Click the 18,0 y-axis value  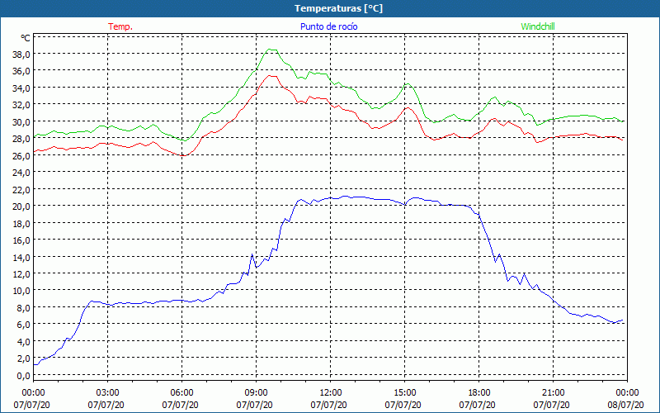(x=21, y=223)
